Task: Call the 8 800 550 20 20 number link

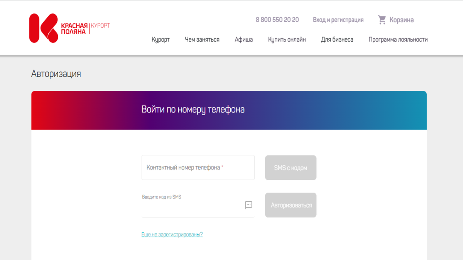Action: [x=277, y=20]
